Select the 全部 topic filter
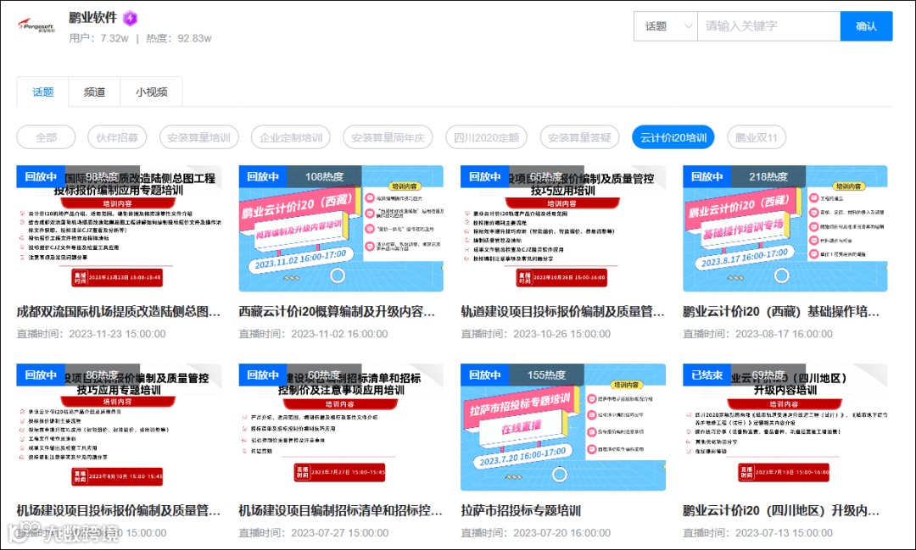Image resolution: width=916 pixels, height=550 pixels. 46,138
